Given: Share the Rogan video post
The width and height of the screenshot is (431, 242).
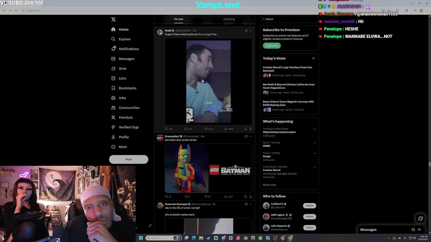Looking at the screenshot, I should point(251,129).
